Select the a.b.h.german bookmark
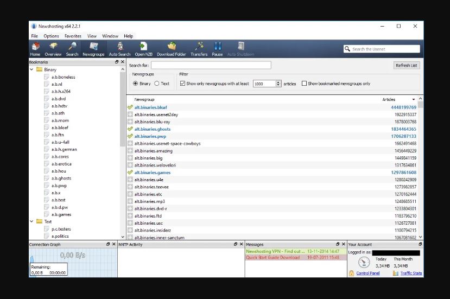This screenshot has height=299, width=450. (x=64, y=149)
